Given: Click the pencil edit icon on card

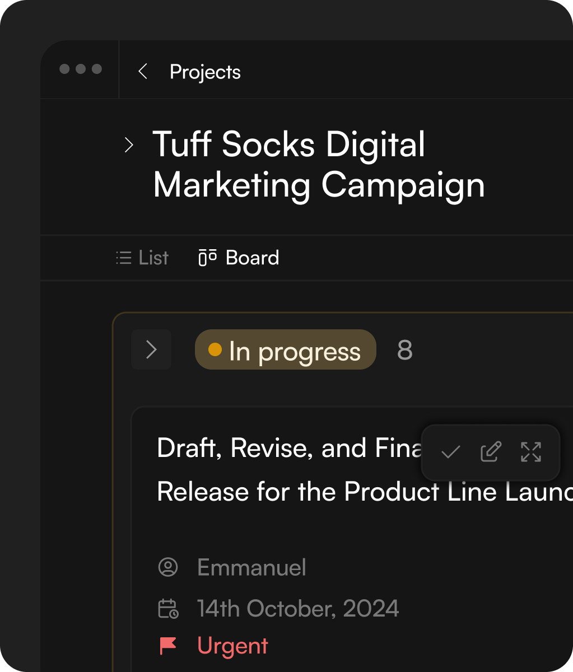Looking at the screenshot, I should [x=491, y=452].
